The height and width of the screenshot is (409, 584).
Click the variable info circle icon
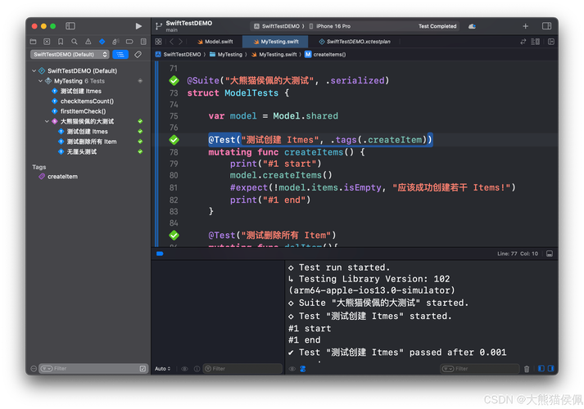[x=197, y=369]
